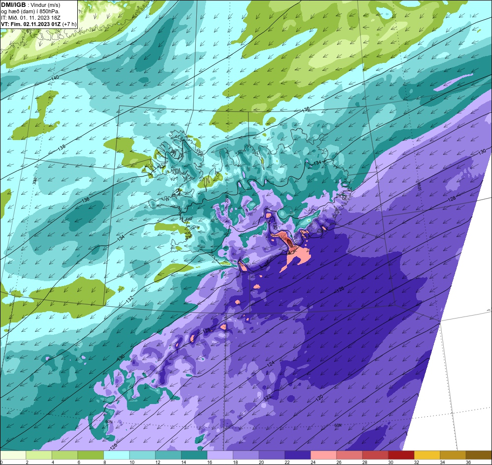Click the 'IT: Mið. 01. 11. 2023 18Z' line
The width and height of the screenshot is (492, 465).
[x=30, y=18]
